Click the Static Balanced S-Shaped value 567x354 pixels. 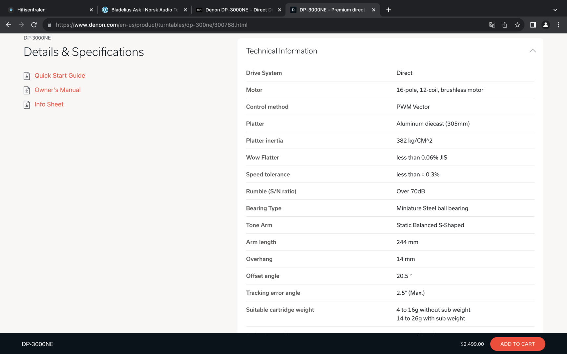430,225
